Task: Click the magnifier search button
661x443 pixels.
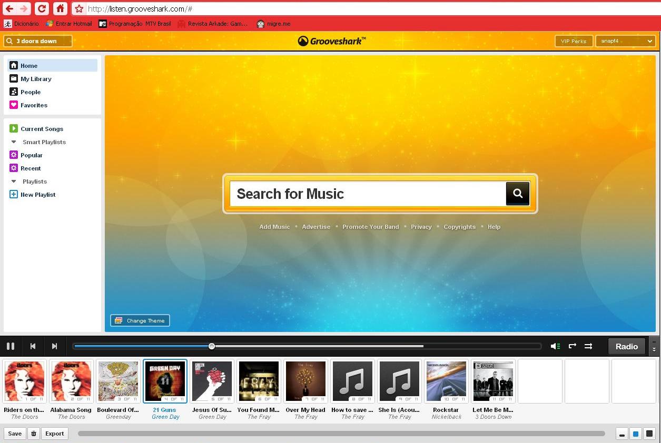Action: [518, 194]
